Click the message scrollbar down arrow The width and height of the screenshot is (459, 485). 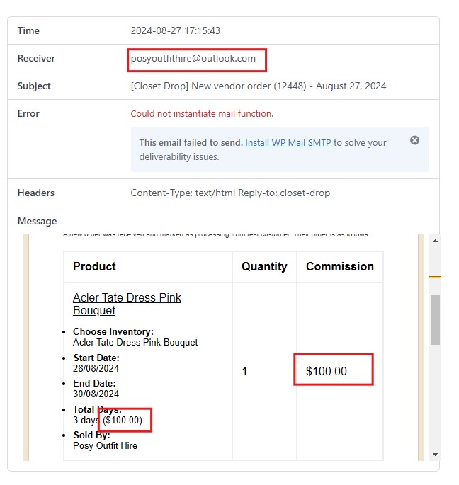coord(435,454)
